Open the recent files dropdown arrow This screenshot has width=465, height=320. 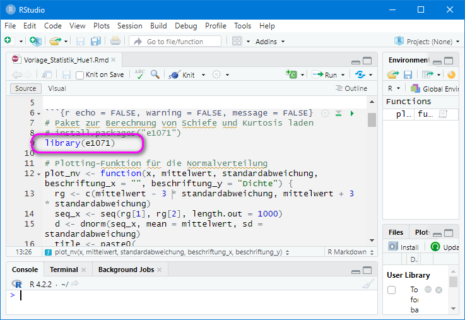tap(66, 41)
